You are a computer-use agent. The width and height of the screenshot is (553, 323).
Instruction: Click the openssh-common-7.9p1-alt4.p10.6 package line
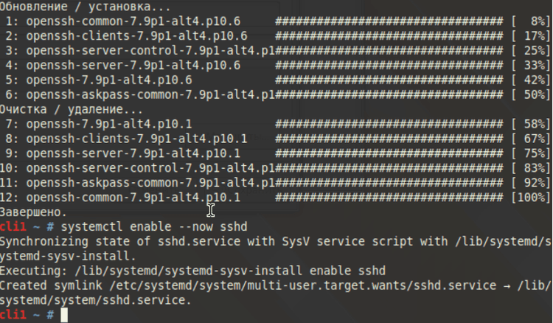(276, 21)
